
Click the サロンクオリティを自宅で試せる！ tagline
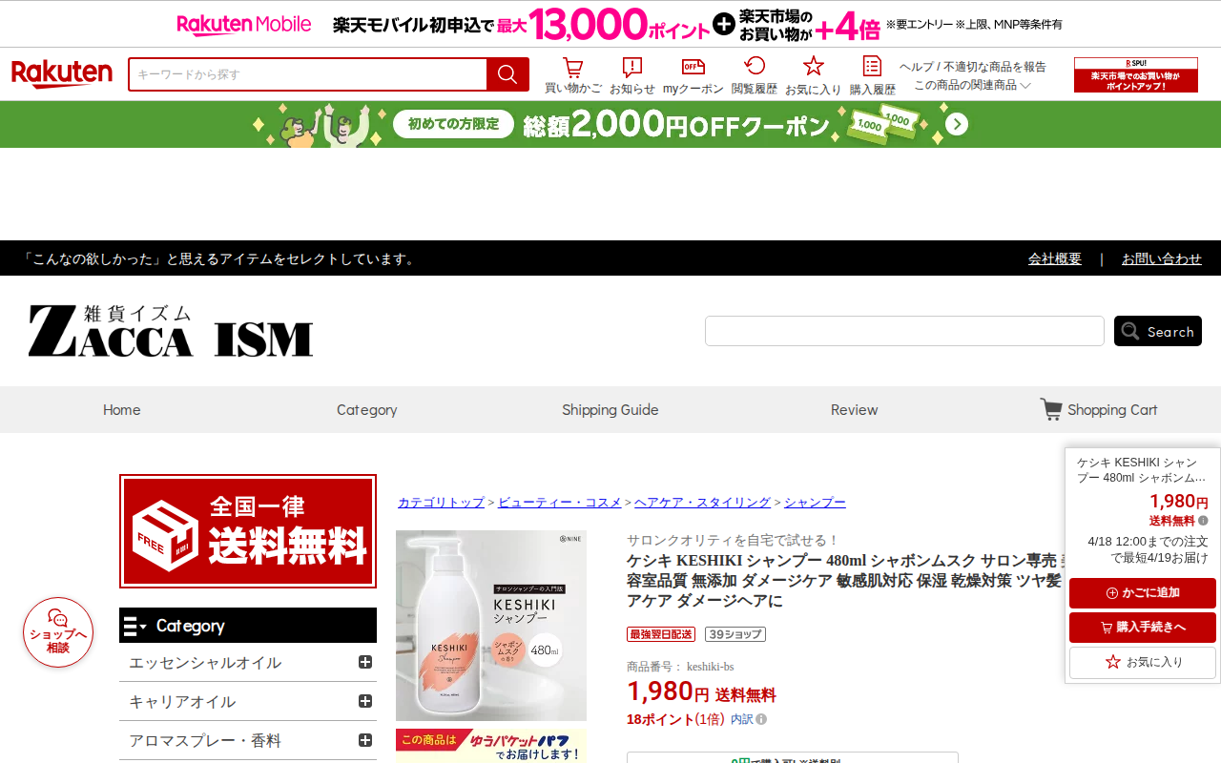[x=734, y=540]
